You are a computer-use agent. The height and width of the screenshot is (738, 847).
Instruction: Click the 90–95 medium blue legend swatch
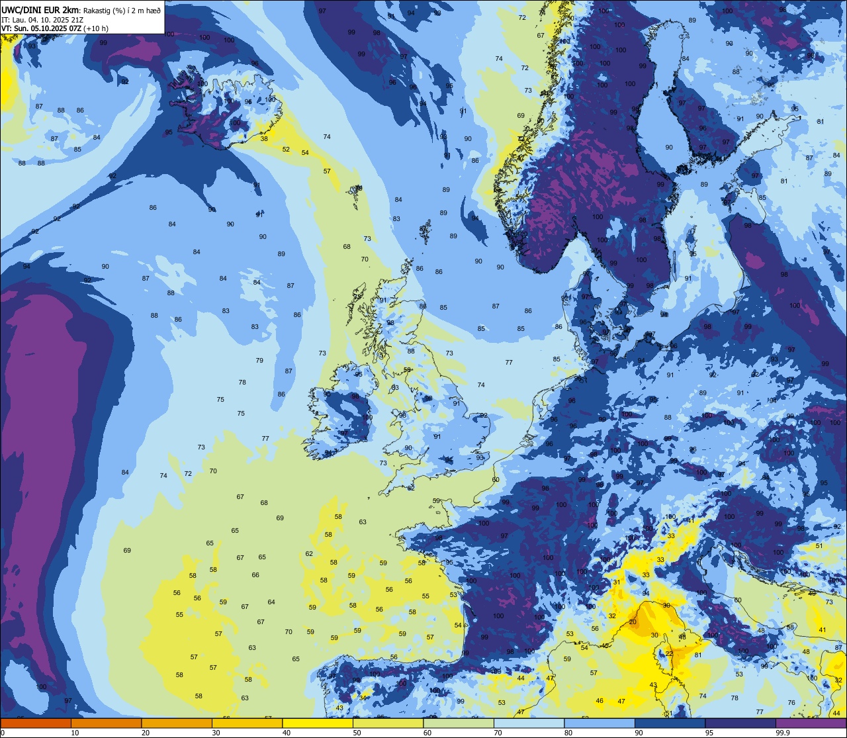pos(670,723)
